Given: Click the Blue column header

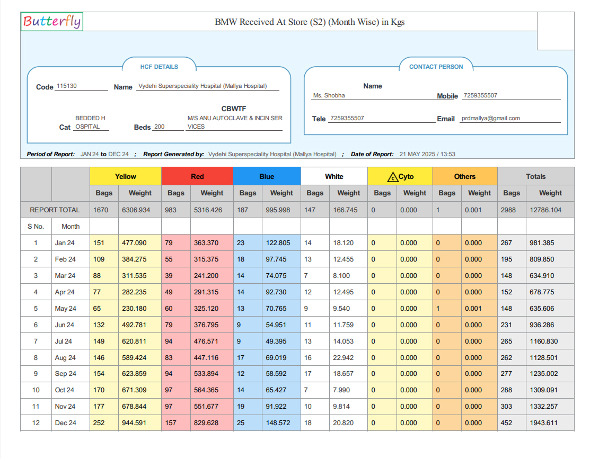Looking at the screenshot, I should [267, 176].
